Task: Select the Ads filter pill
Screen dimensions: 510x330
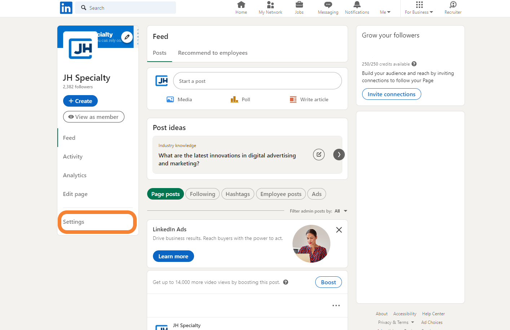Action: 317,194
